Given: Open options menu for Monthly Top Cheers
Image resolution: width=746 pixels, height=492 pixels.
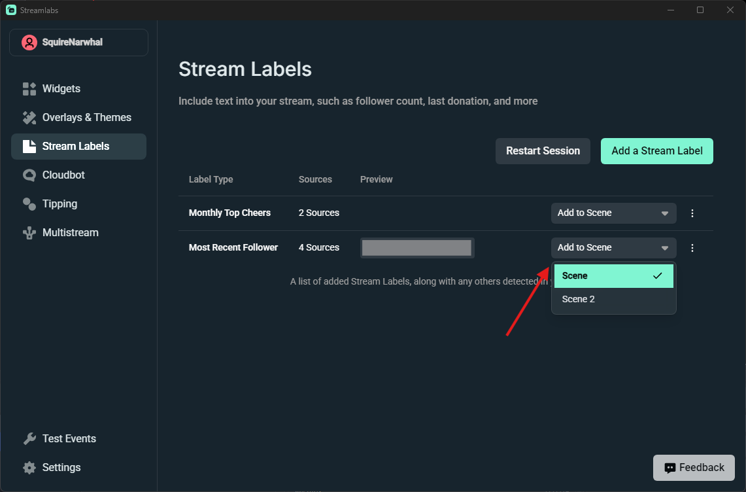Looking at the screenshot, I should tap(692, 213).
